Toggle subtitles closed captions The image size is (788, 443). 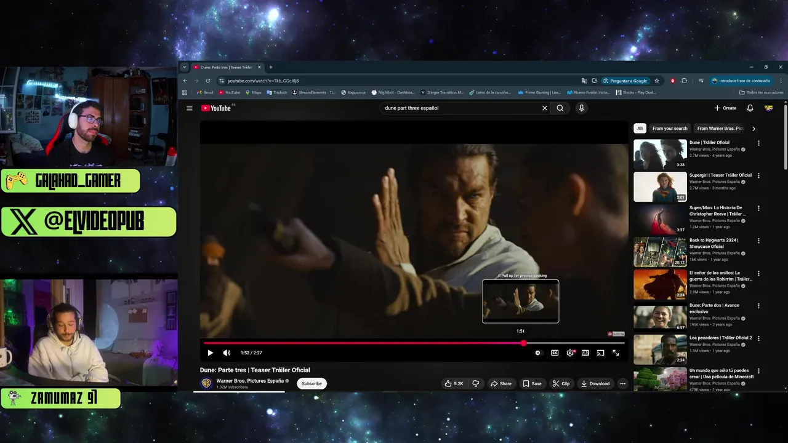[555, 353]
